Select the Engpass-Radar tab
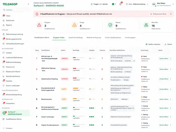 coord(59,37)
